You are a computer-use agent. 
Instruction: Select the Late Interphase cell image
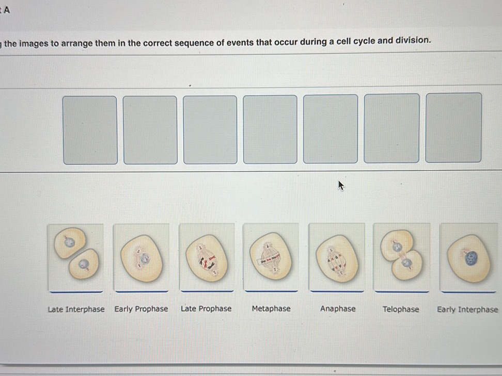point(75,256)
